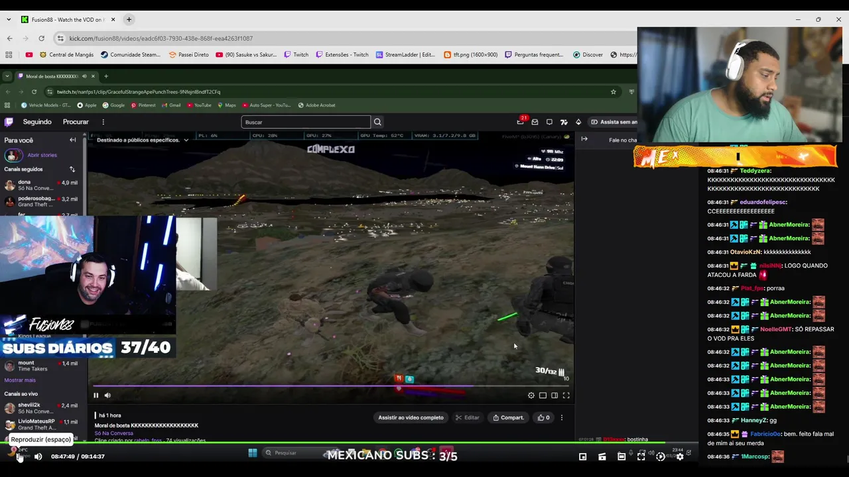Open Twitch 'Procurar' browse page

coord(76,122)
